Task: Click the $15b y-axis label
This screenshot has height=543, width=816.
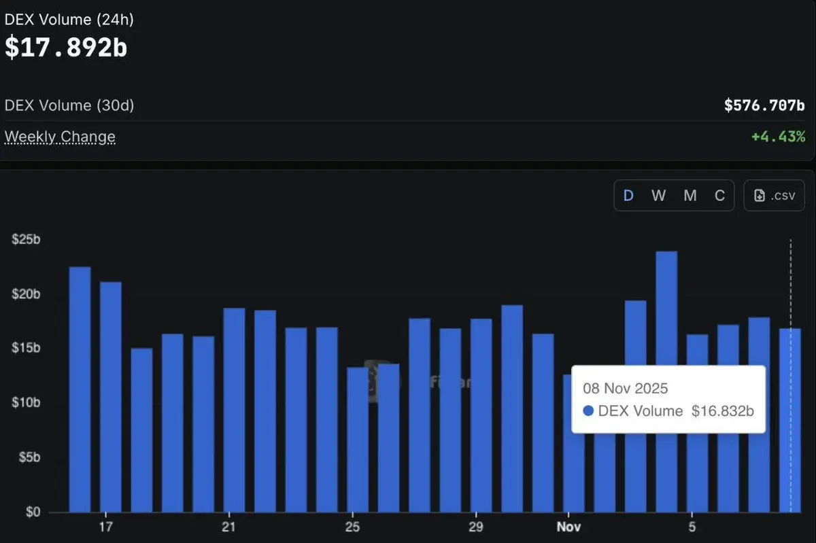Action: click(26, 348)
